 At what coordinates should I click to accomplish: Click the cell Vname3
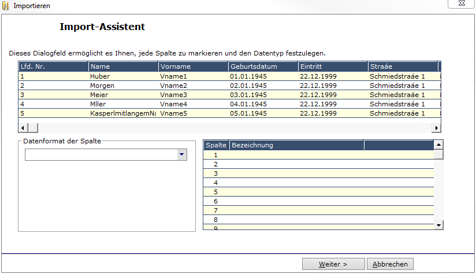[193, 95]
